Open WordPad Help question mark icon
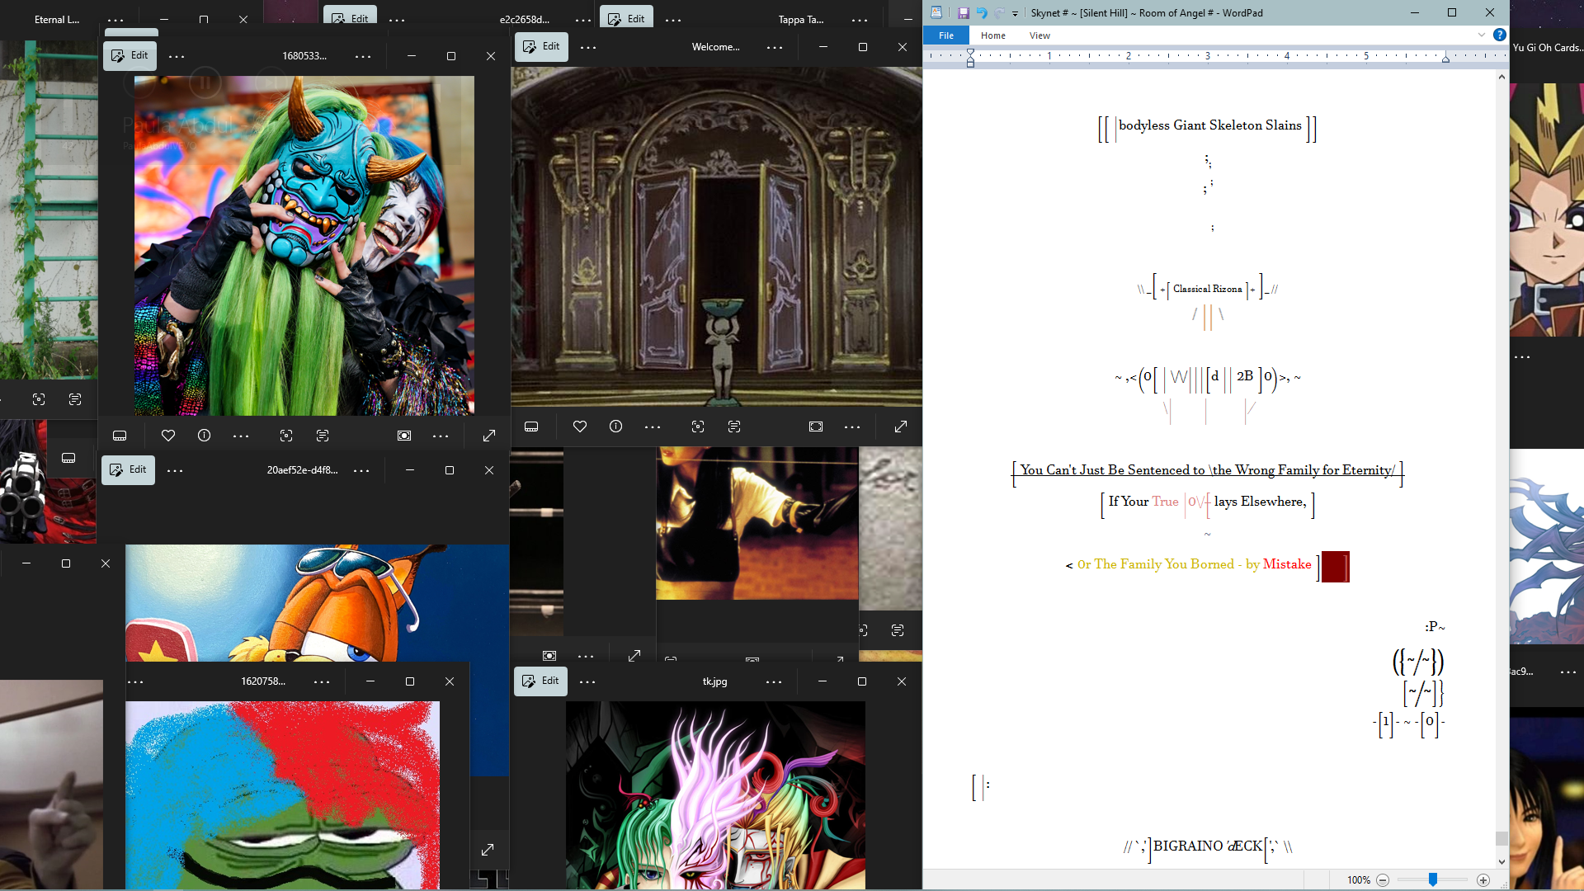Screen dimensions: 1584x891 (1500, 35)
